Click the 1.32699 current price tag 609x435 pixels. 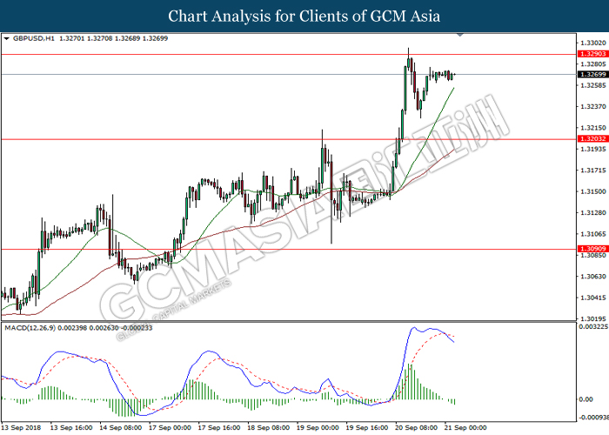tap(592, 74)
